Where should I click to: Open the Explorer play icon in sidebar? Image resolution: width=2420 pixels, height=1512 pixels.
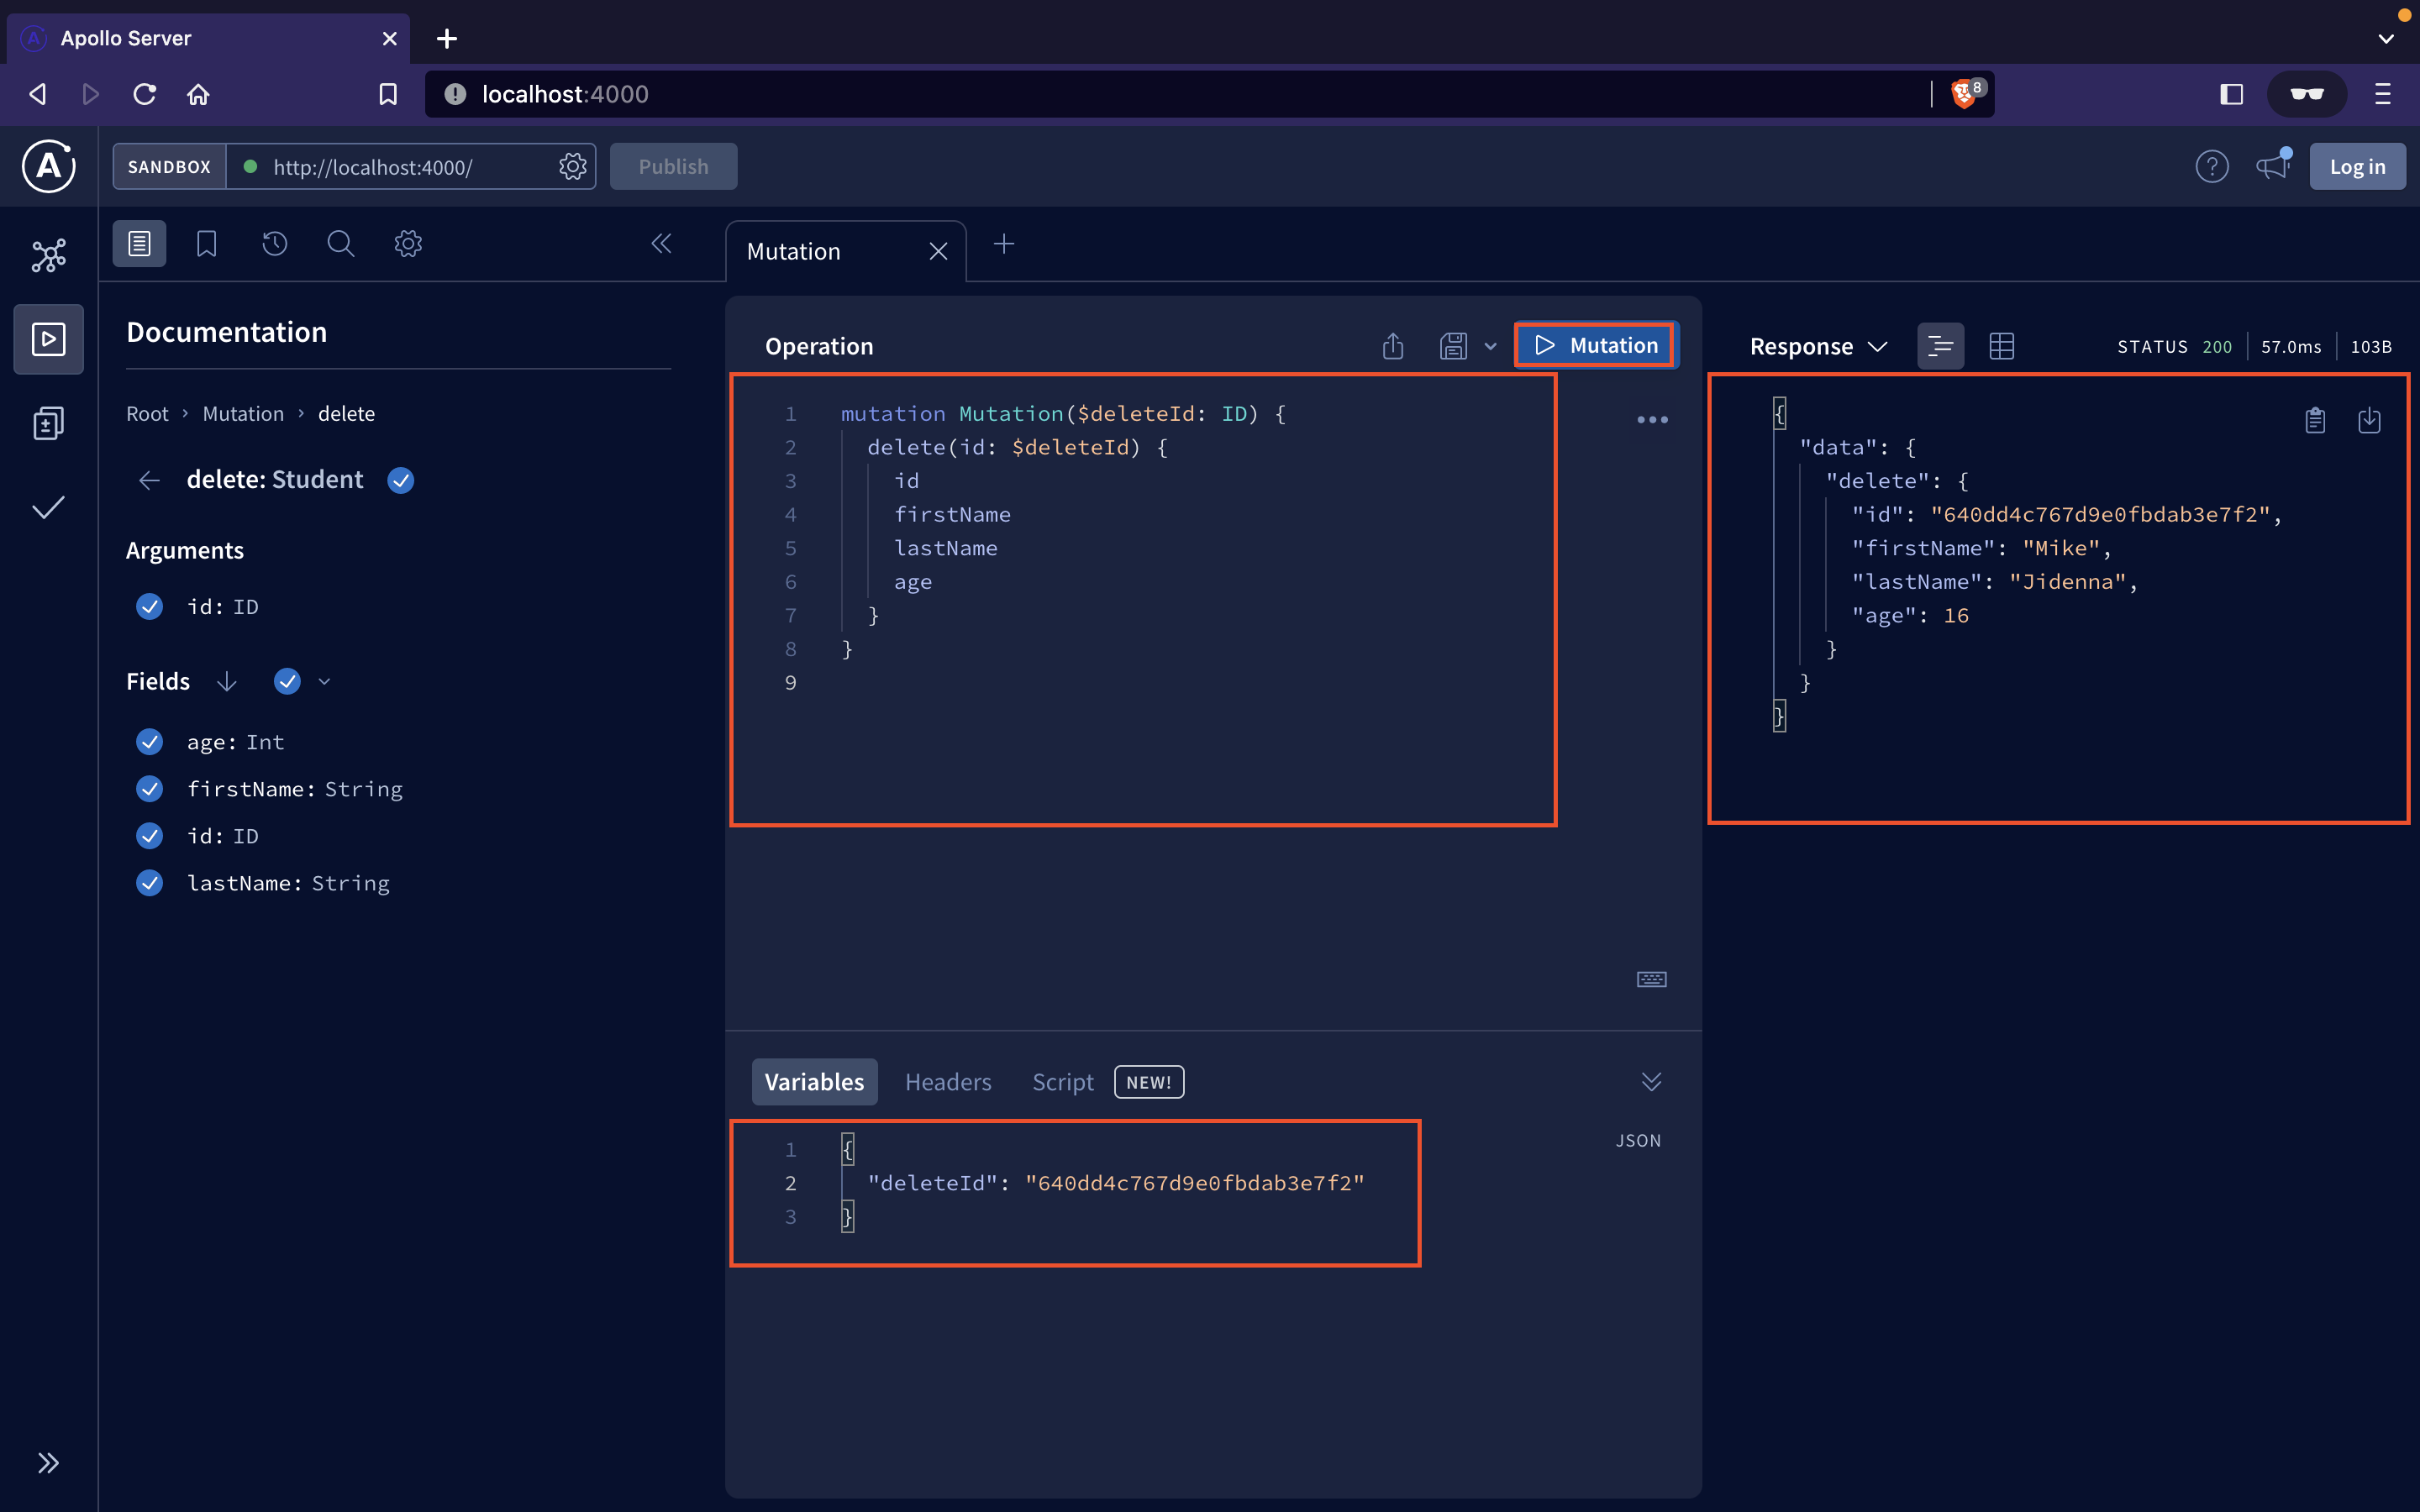coord(48,339)
